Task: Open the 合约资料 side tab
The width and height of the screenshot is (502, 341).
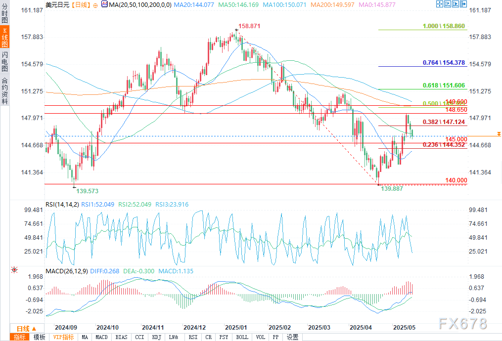Action: [4, 91]
